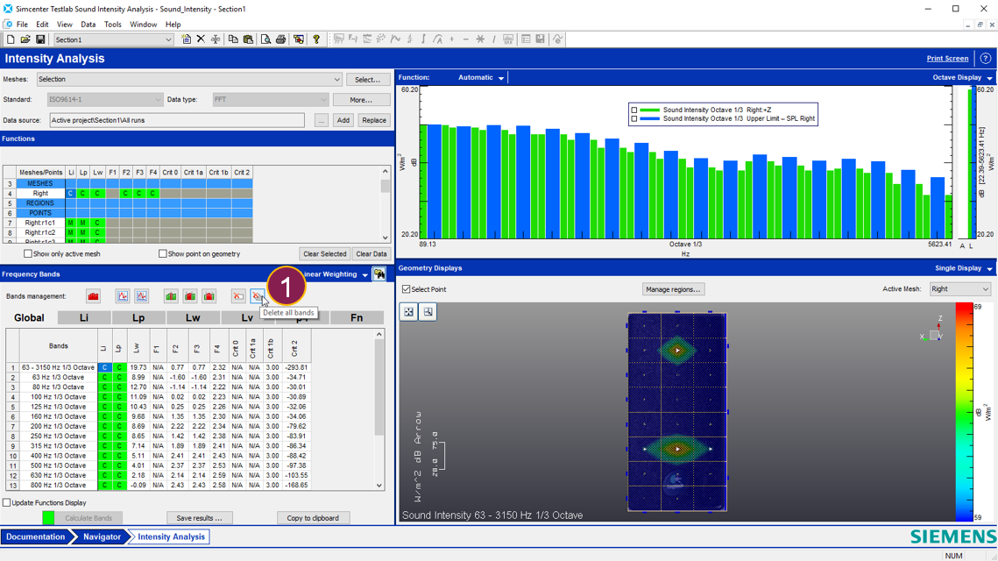Click the first red bands management icon
Screen dimensions: 998x561
click(x=94, y=296)
